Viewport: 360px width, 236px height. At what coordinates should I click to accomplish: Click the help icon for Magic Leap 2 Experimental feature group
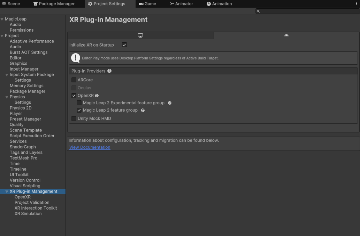[x=169, y=103]
